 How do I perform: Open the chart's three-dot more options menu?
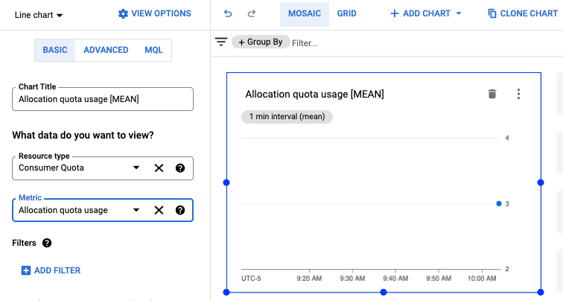519,94
